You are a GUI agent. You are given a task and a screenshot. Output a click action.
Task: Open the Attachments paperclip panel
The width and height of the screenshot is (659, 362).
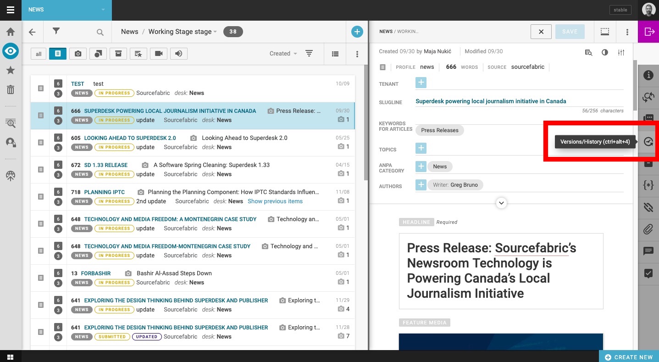(648, 229)
